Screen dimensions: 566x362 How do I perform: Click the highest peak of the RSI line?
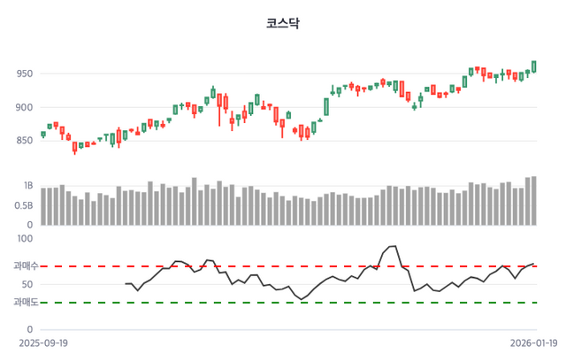tap(393, 246)
